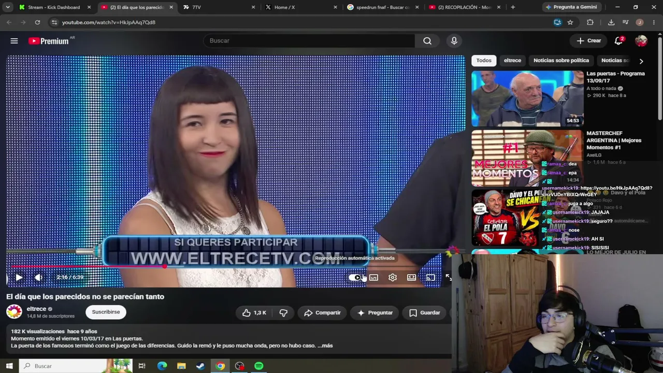This screenshot has width=663, height=373.
Task: Select the eltrece filter chip
Action: (x=512, y=61)
